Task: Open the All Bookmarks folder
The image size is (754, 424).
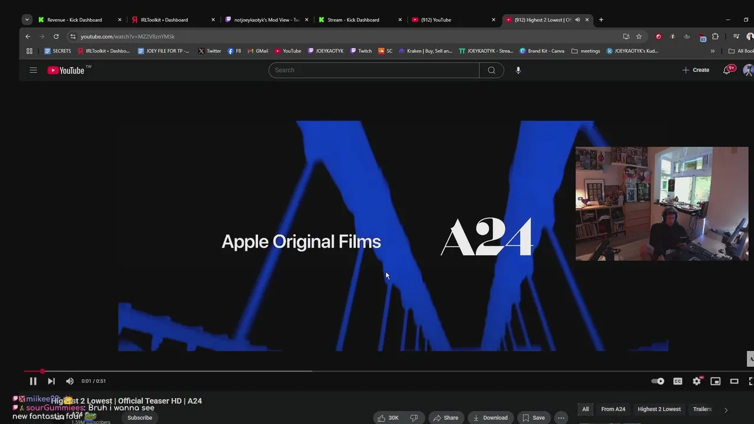Action: (x=741, y=51)
